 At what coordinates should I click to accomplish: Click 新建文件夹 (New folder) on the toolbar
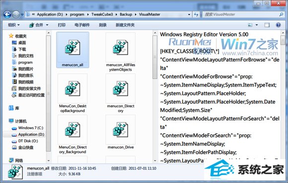click(125, 25)
